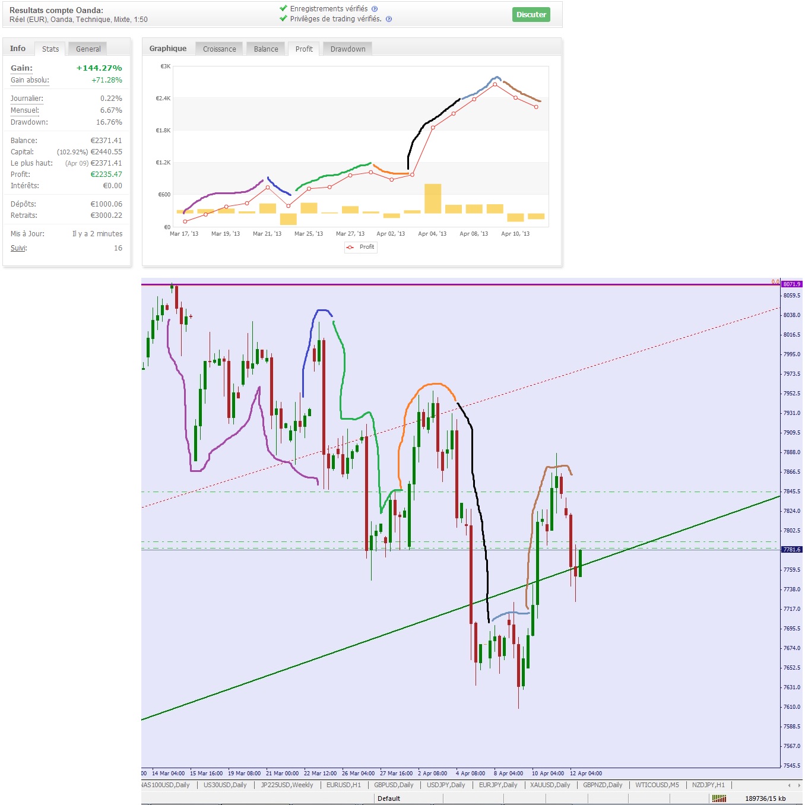The height and width of the screenshot is (805, 805).
Task: Click the Suivi link in the Info panel
Action: click(x=18, y=248)
